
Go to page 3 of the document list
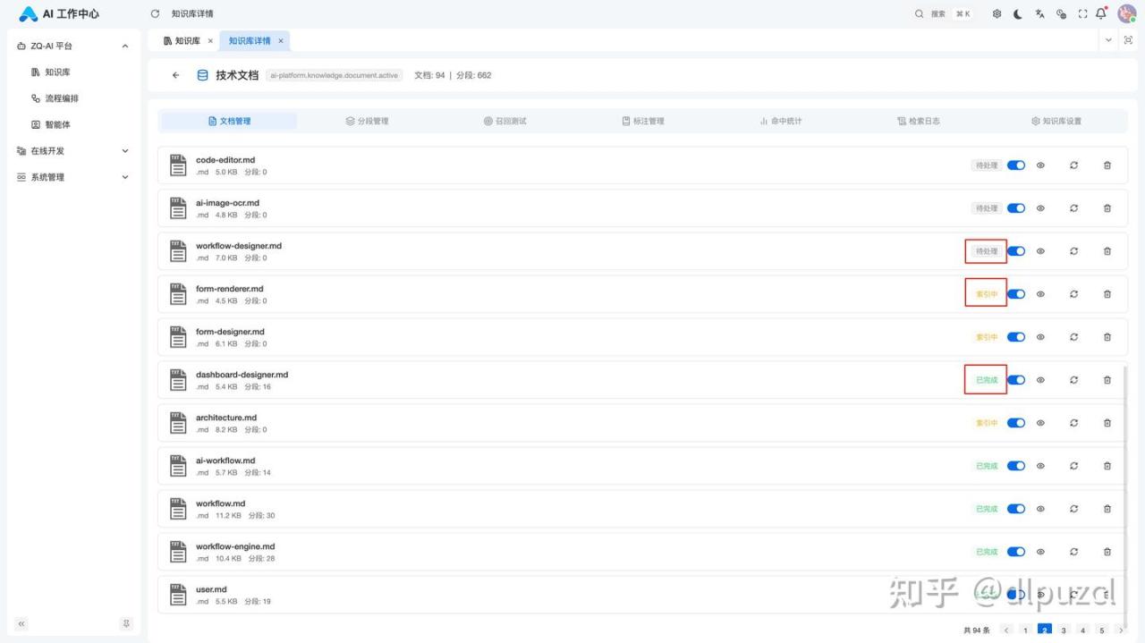click(1064, 630)
